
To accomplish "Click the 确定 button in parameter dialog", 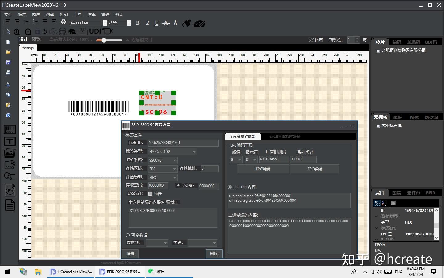I will point(130,254).
